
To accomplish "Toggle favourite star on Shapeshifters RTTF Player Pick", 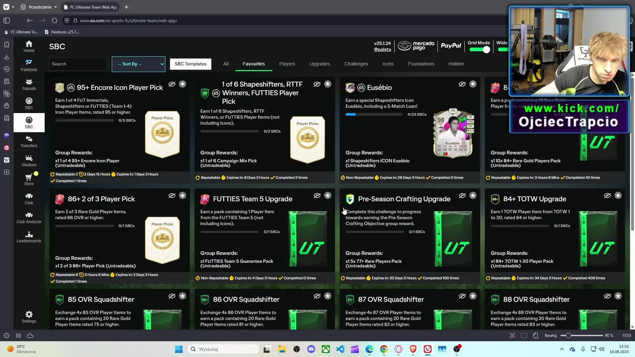I will (x=327, y=84).
